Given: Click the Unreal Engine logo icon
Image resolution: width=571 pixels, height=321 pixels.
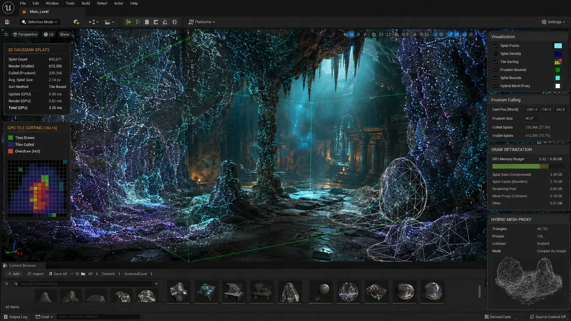Looking at the screenshot, I should (x=8, y=8).
